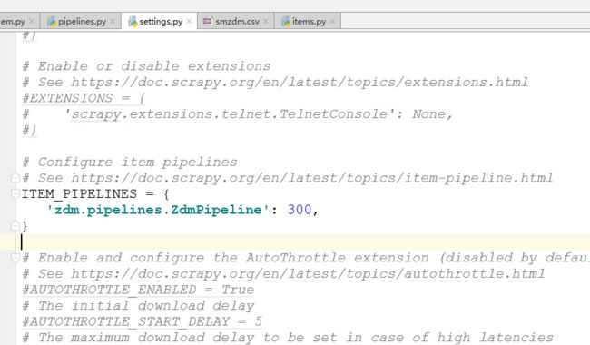The image size is (590, 345).
Task: Collapse the AutoThrottle comment block fold marker
Action: 15,258
